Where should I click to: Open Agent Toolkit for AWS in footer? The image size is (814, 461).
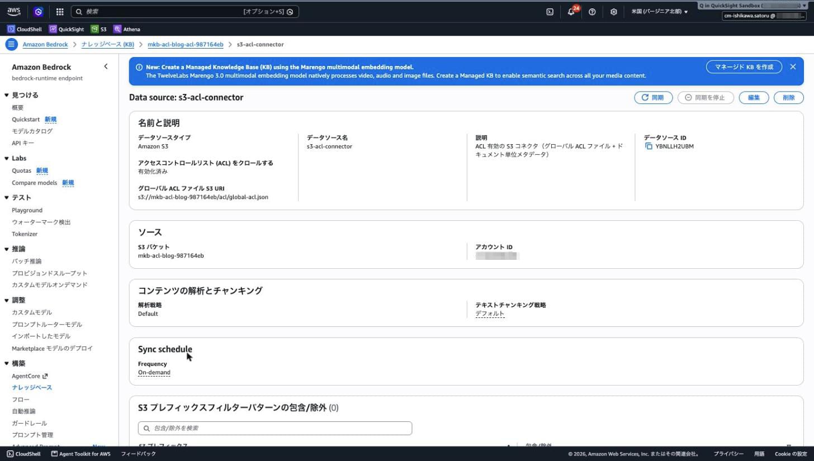point(81,454)
